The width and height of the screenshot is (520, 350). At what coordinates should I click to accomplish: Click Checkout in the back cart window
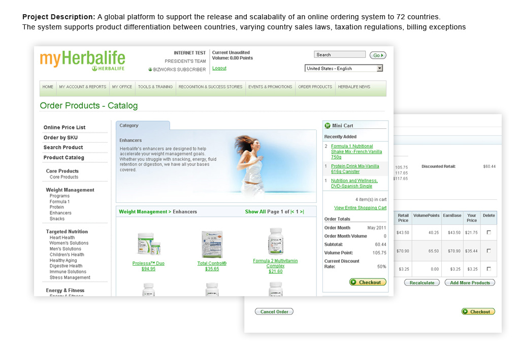(478, 311)
